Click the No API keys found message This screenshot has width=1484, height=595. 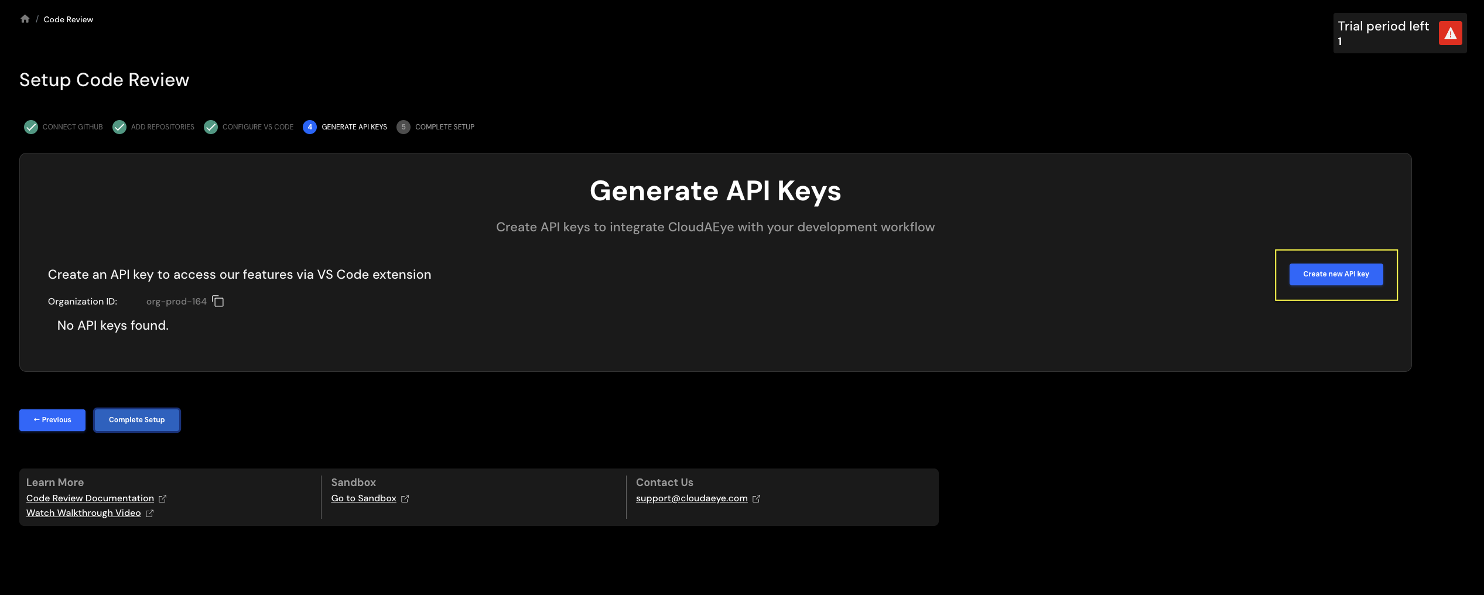click(113, 326)
